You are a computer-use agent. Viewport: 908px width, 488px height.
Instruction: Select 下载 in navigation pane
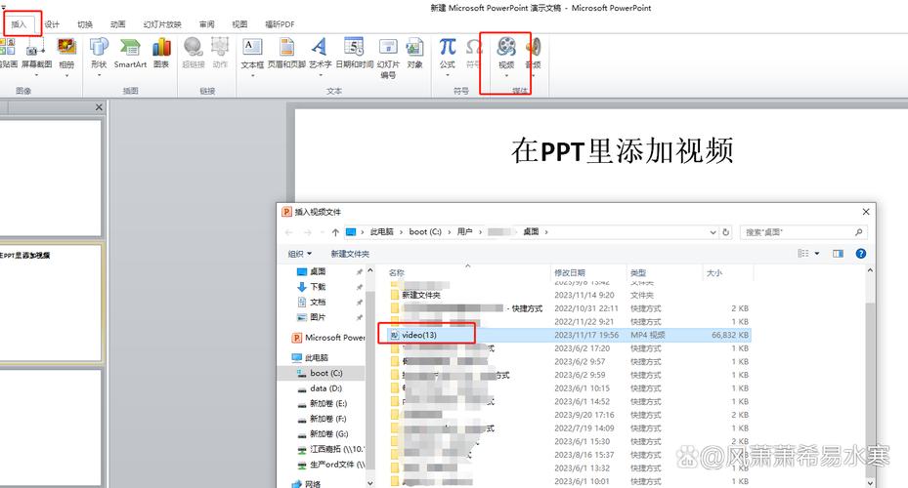318,287
